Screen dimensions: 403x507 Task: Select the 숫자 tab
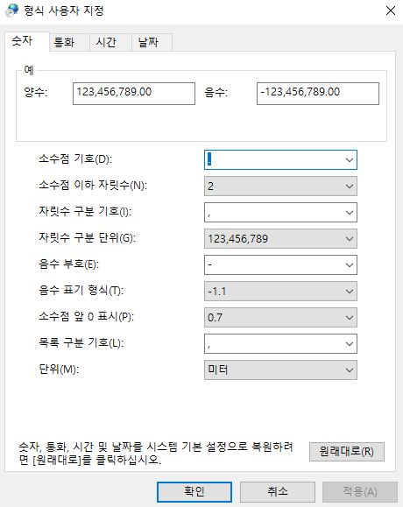[x=27, y=41]
